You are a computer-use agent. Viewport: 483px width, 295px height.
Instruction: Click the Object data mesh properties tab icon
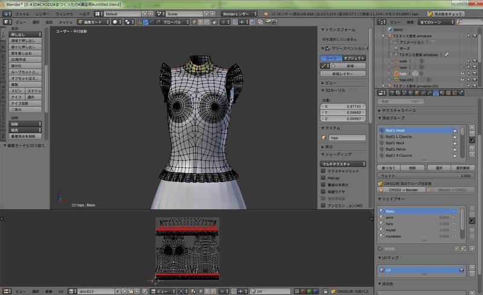(x=435, y=93)
